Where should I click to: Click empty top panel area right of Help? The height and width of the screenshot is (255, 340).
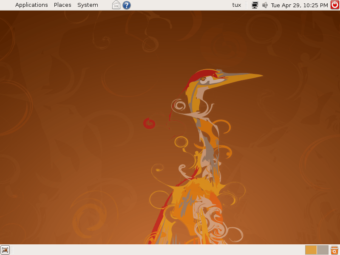pyautogui.click(x=178, y=5)
